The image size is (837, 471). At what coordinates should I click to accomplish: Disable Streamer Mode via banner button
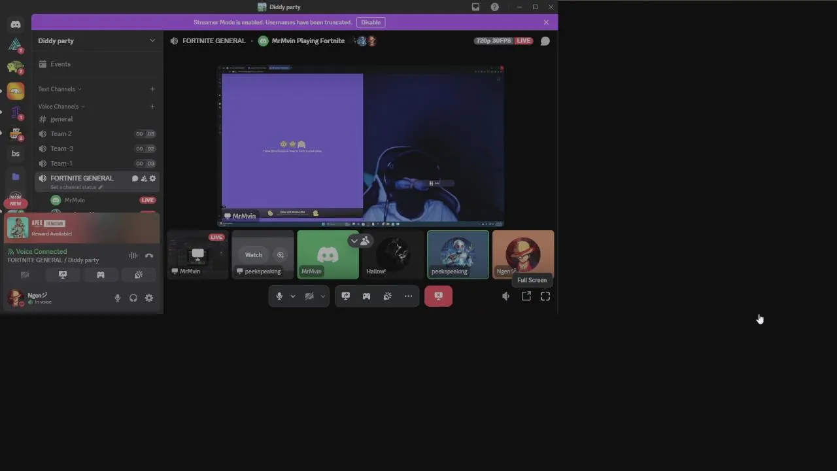tap(371, 22)
